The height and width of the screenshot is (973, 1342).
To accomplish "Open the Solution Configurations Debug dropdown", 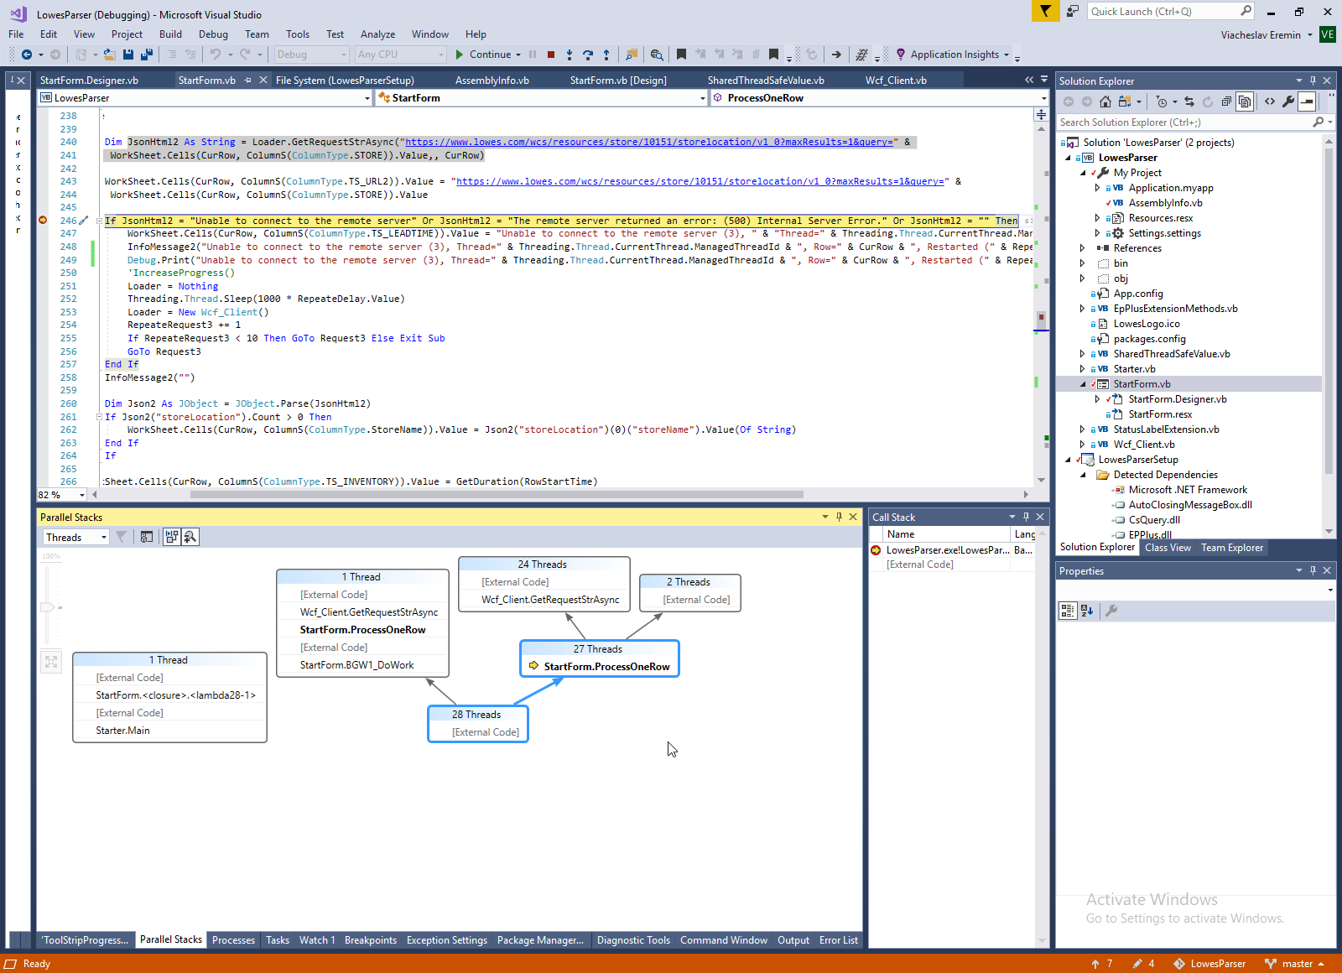I will [311, 55].
